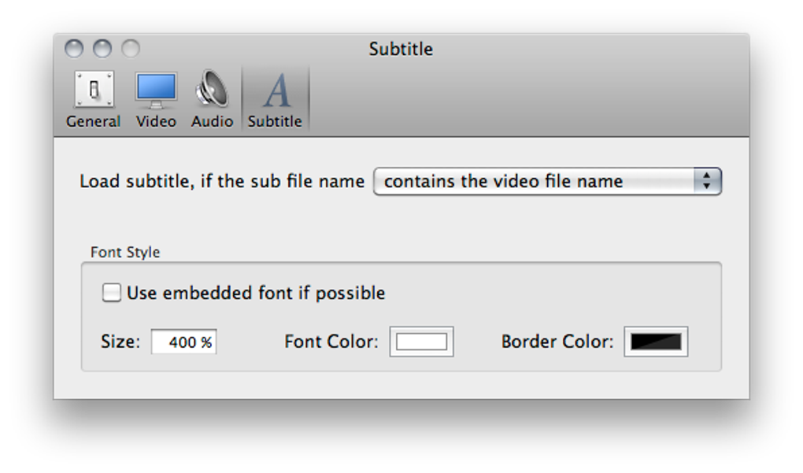The image size is (803, 473).
Task: Open the 'contains the video file name' dropdown
Action: (x=535, y=181)
